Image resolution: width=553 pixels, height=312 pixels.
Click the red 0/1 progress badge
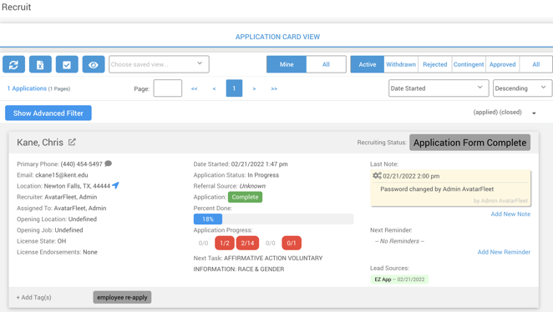(292, 243)
